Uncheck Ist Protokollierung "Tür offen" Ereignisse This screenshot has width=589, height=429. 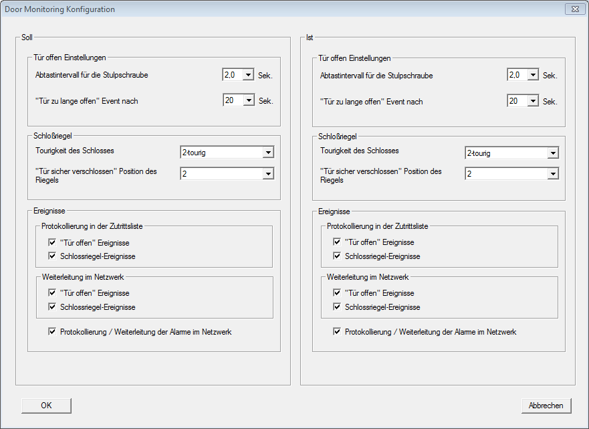click(x=337, y=242)
